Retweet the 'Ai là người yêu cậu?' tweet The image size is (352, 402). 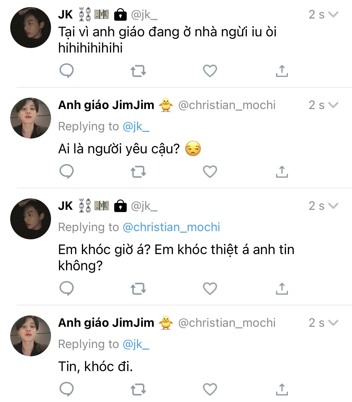point(138,172)
